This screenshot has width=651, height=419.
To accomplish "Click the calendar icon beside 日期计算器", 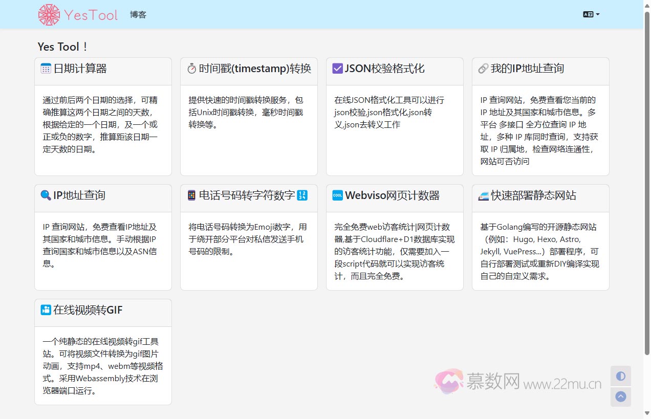I will (x=46, y=69).
